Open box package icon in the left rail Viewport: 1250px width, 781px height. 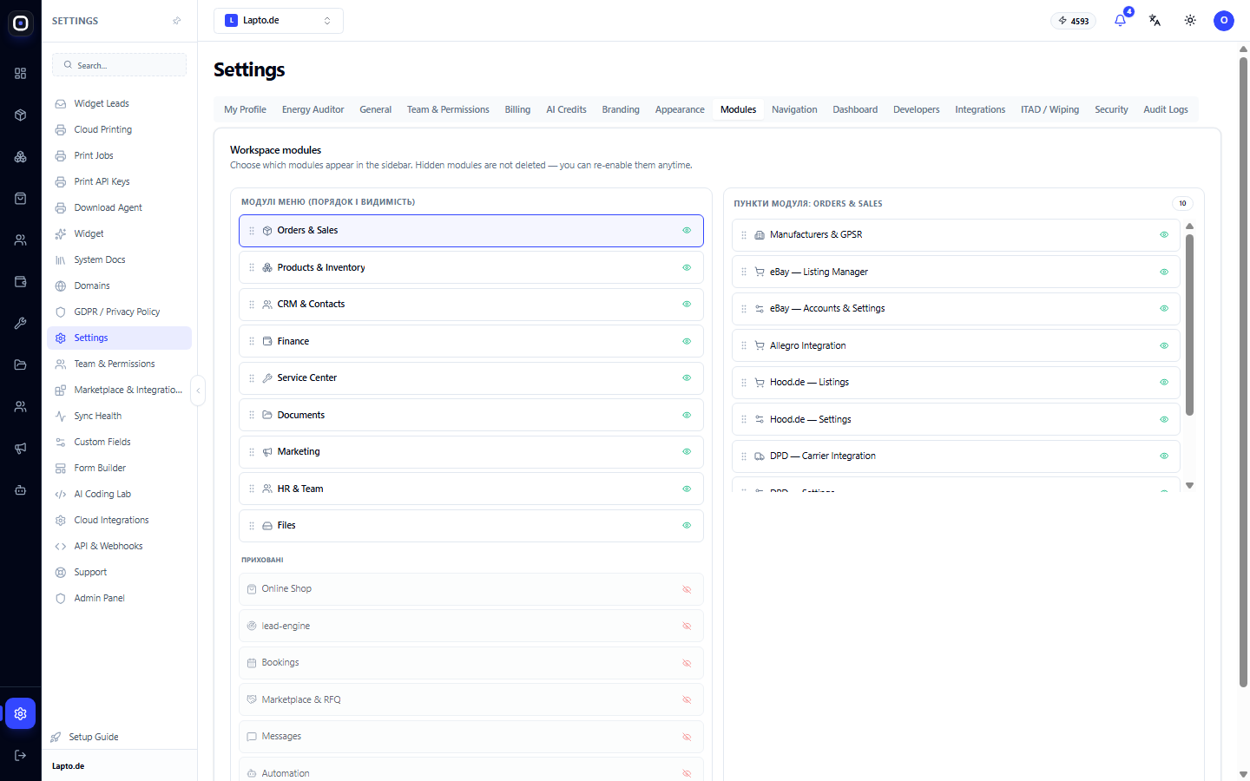tap(21, 115)
